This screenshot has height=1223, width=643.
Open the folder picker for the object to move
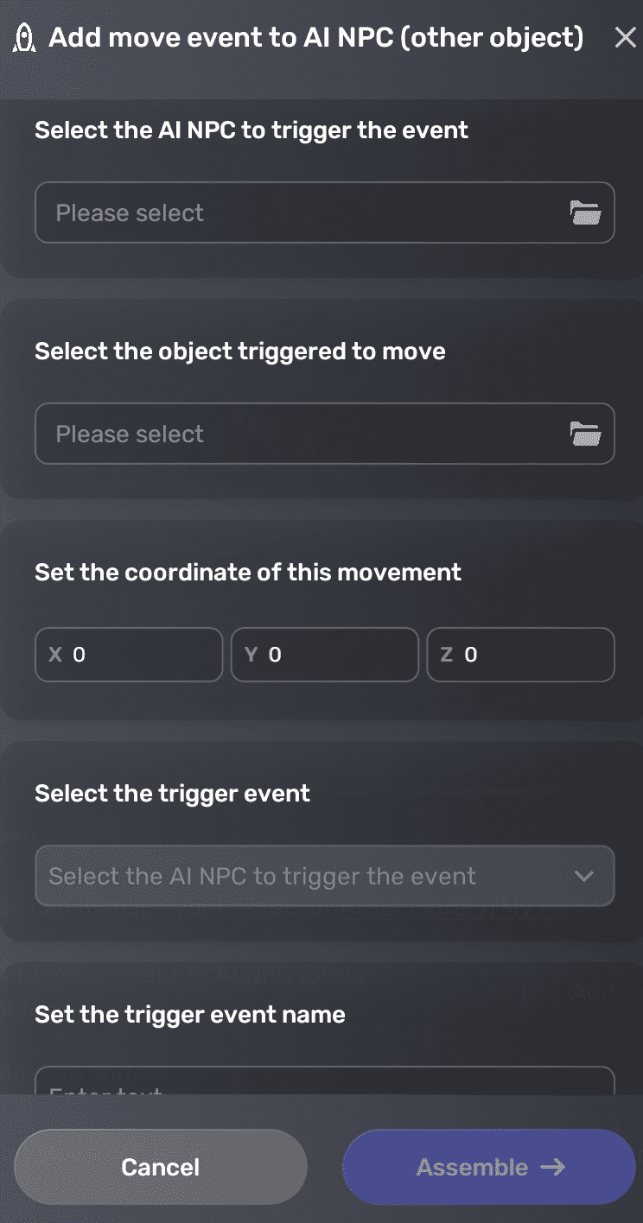587,434
